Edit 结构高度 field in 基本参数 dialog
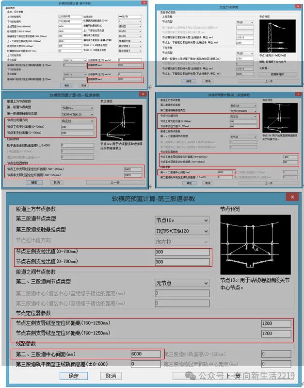This screenshot has width=304, height=388. (x=70, y=31)
